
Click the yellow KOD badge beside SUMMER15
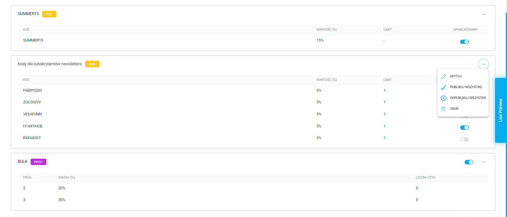[49, 14]
